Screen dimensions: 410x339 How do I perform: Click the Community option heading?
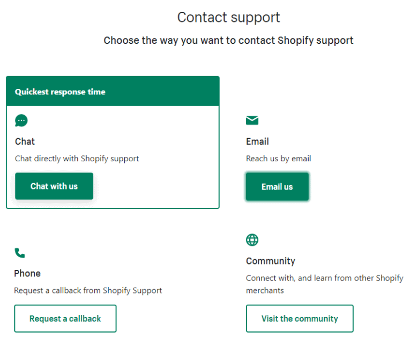point(271,261)
